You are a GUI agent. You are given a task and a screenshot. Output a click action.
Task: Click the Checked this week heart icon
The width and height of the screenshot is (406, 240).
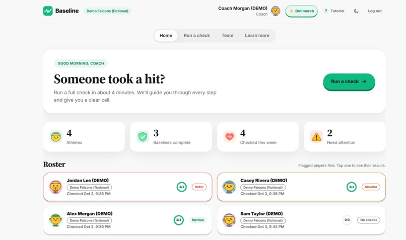pyautogui.click(x=230, y=136)
